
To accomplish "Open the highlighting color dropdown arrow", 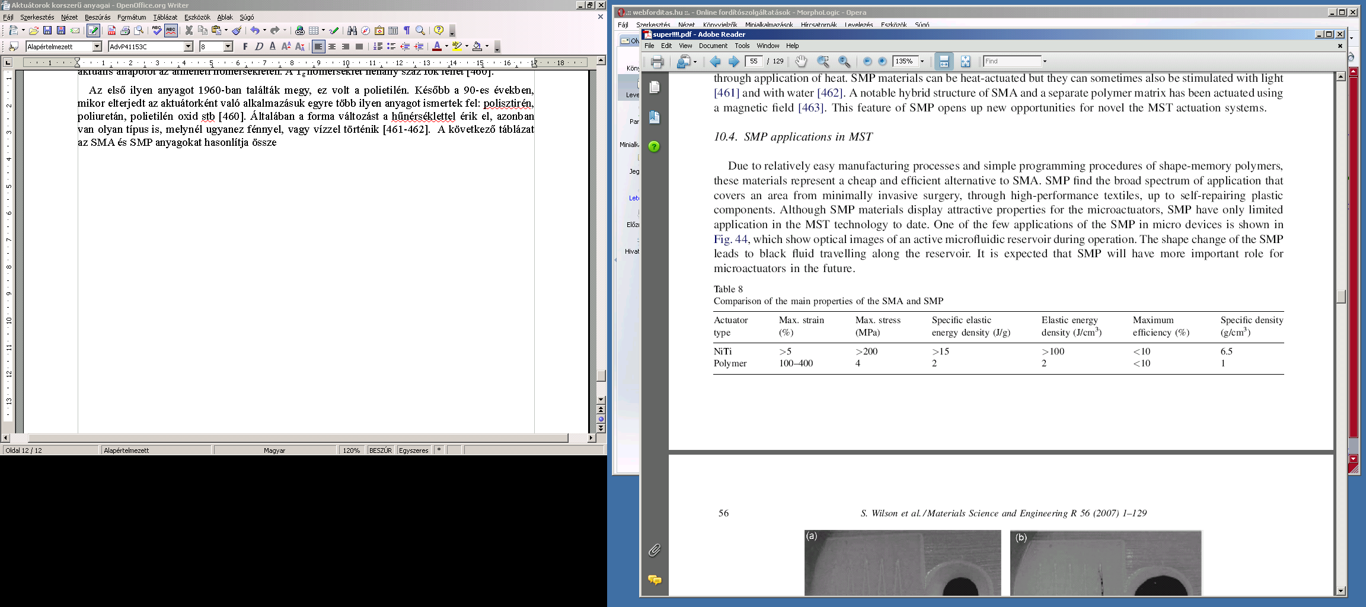I will [467, 46].
